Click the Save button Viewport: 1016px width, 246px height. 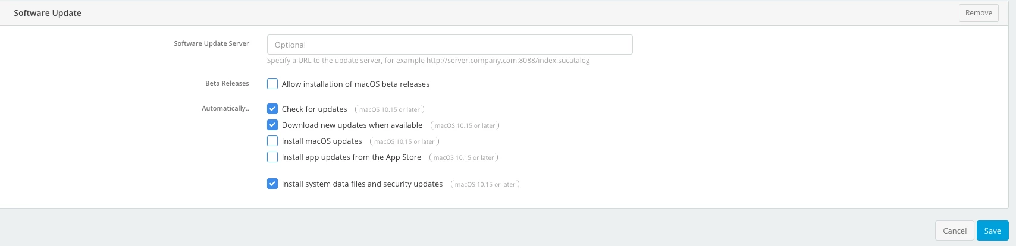(x=992, y=231)
